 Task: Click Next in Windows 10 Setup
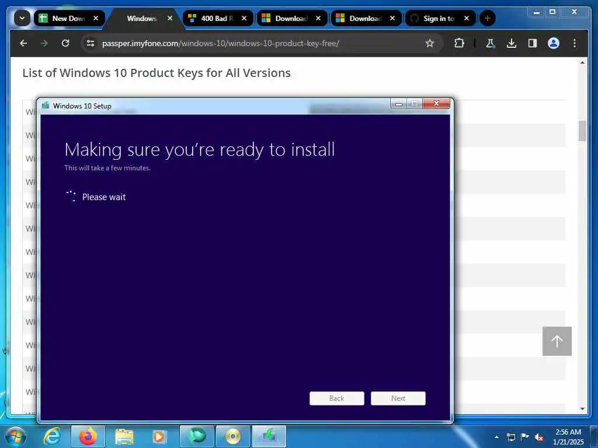pos(398,398)
